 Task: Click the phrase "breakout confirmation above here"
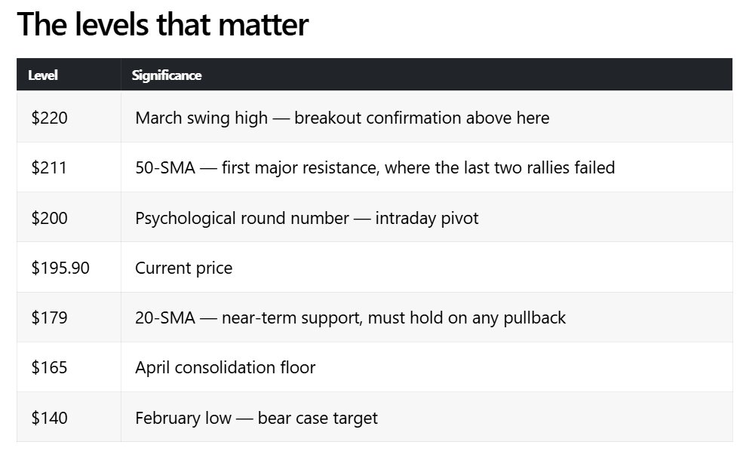[x=422, y=118]
